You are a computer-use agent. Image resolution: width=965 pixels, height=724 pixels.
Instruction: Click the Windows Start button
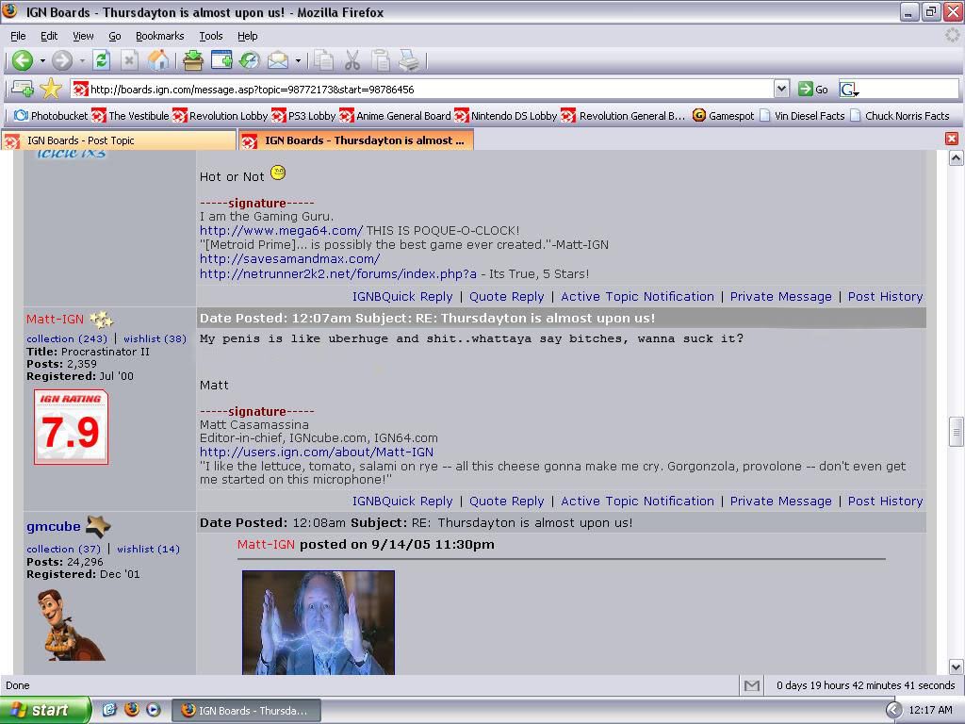coord(45,710)
